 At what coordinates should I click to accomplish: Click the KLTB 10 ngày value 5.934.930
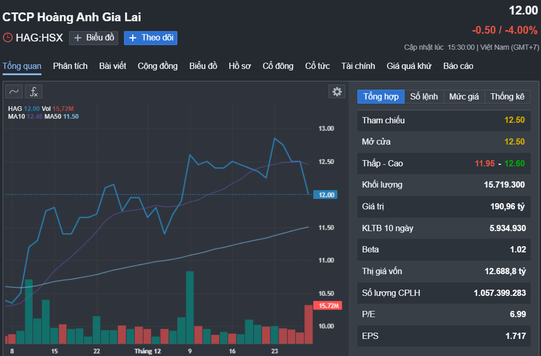tap(507, 228)
